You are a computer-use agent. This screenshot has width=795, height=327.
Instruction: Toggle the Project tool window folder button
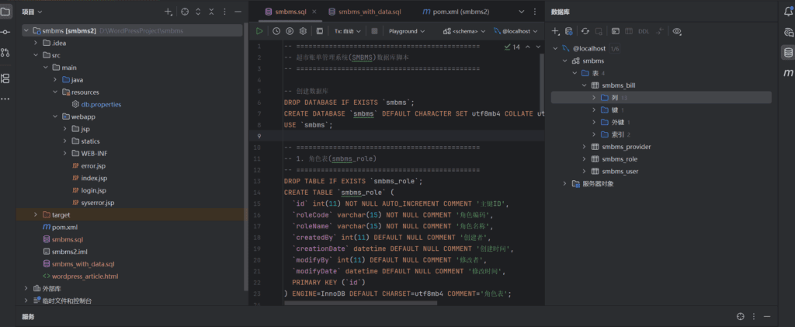point(5,12)
